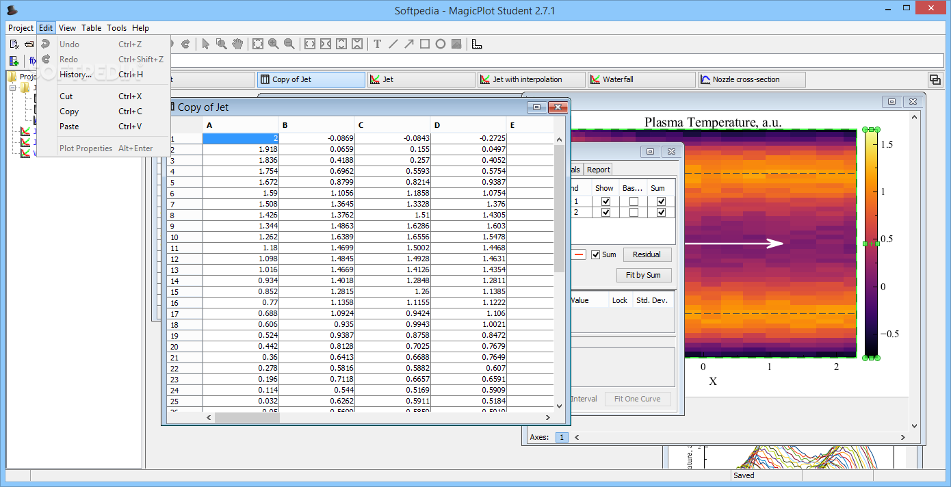Choose Copy from the Edit menu
Screen dimensions: 951x487
(x=104, y=111)
